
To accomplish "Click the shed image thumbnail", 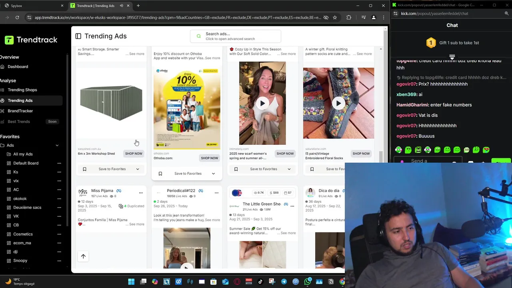I will (x=111, y=103).
